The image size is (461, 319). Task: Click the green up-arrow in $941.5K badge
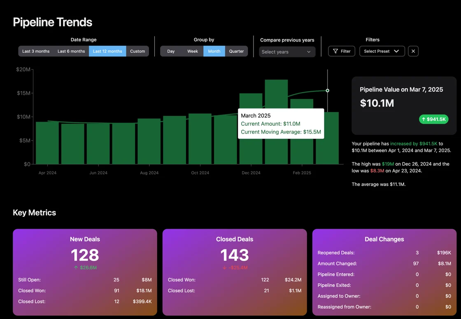pyautogui.click(x=424, y=120)
